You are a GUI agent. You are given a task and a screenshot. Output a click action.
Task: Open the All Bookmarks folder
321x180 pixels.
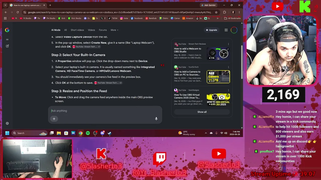tap(232, 18)
